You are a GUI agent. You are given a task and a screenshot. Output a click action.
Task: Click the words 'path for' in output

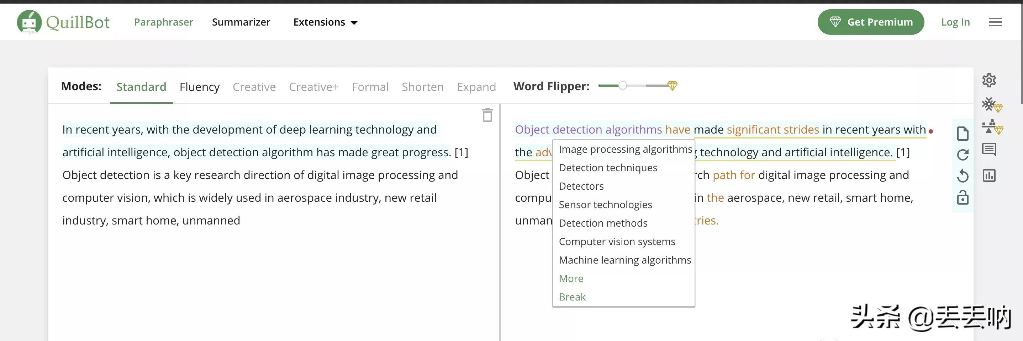[733, 175]
